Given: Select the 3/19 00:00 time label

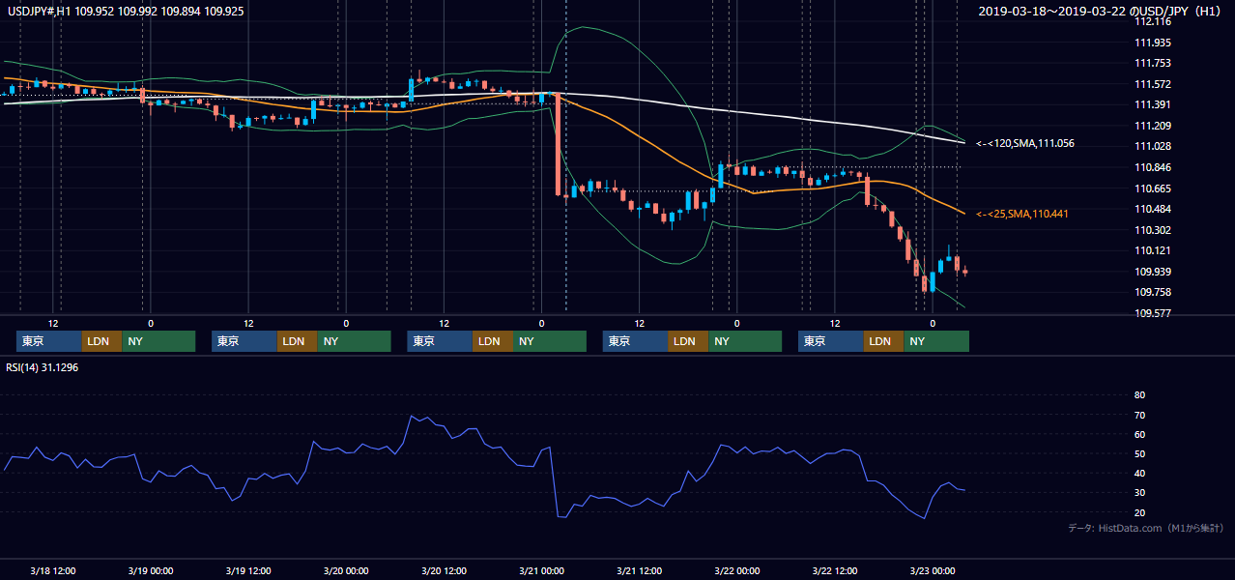Looking at the screenshot, I should [151, 570].
